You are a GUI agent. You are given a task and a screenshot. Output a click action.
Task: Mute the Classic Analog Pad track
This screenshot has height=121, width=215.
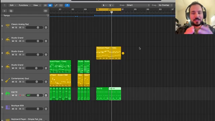tap(13, 28)
